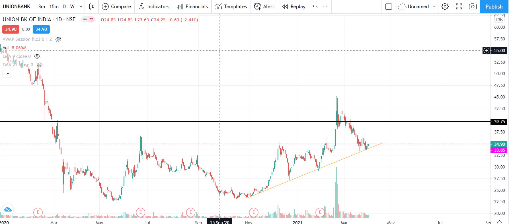Screen dimensions: 509x224
Task: Open earnings marker near Jul 2020
Action: click(140, 212)
